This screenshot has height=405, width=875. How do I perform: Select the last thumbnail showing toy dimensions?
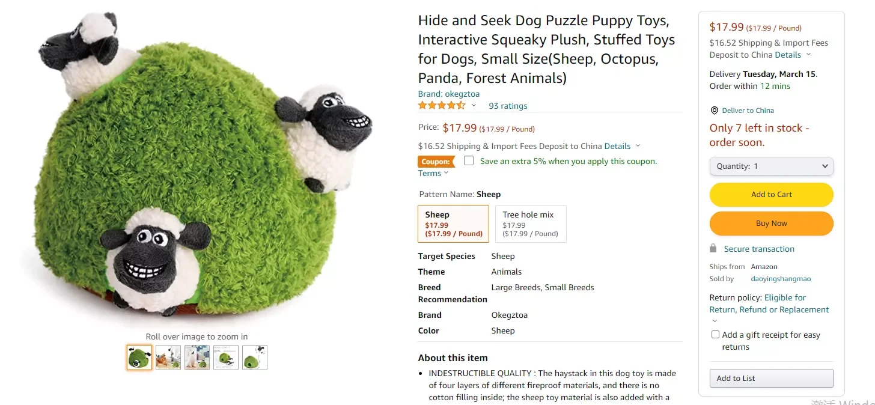point(255,358)
